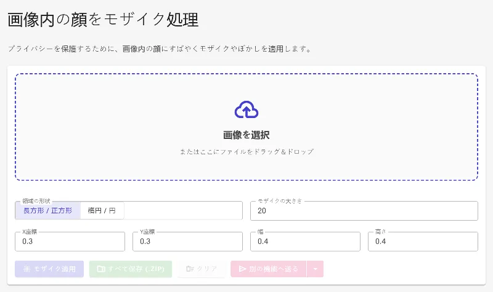Click the 画像を選択 label
Screen dimensions: 493x292
click(x=246, y=135)
